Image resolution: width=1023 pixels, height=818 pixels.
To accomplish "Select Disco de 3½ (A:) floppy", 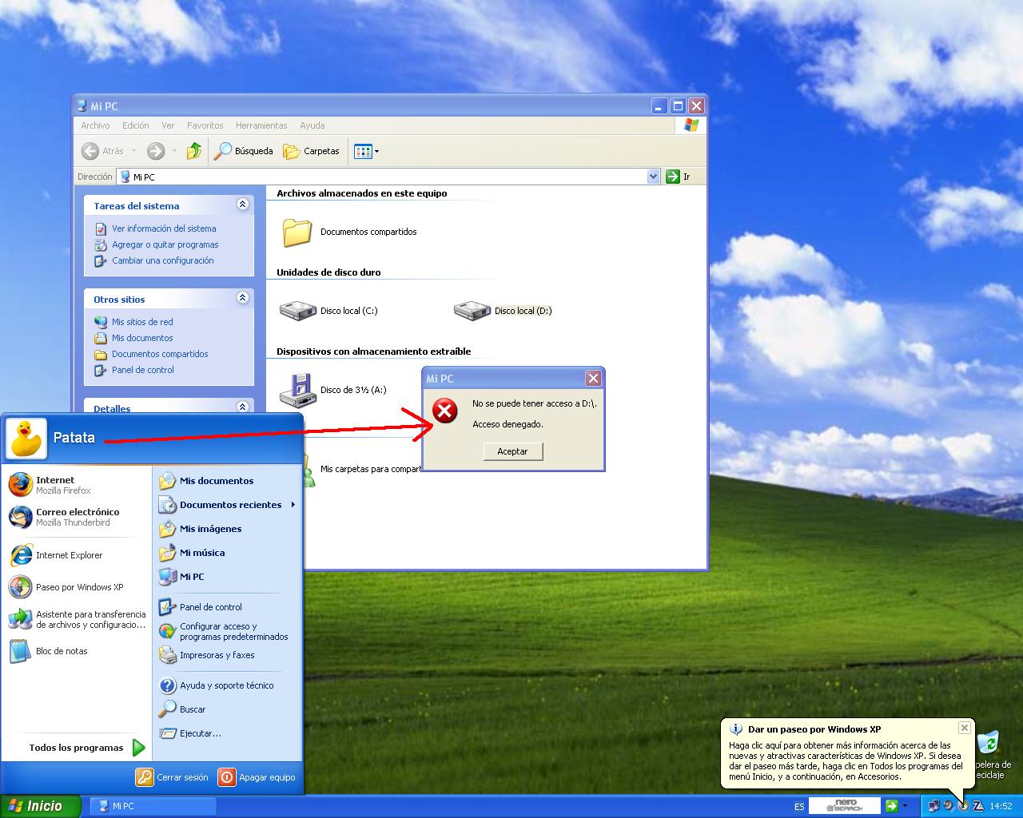I will click(x=332, y=390).
